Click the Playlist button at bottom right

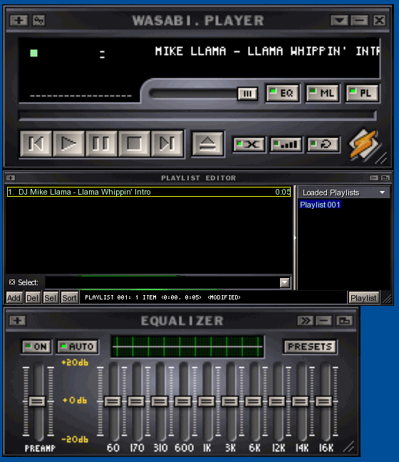click(x=363, y=298)
